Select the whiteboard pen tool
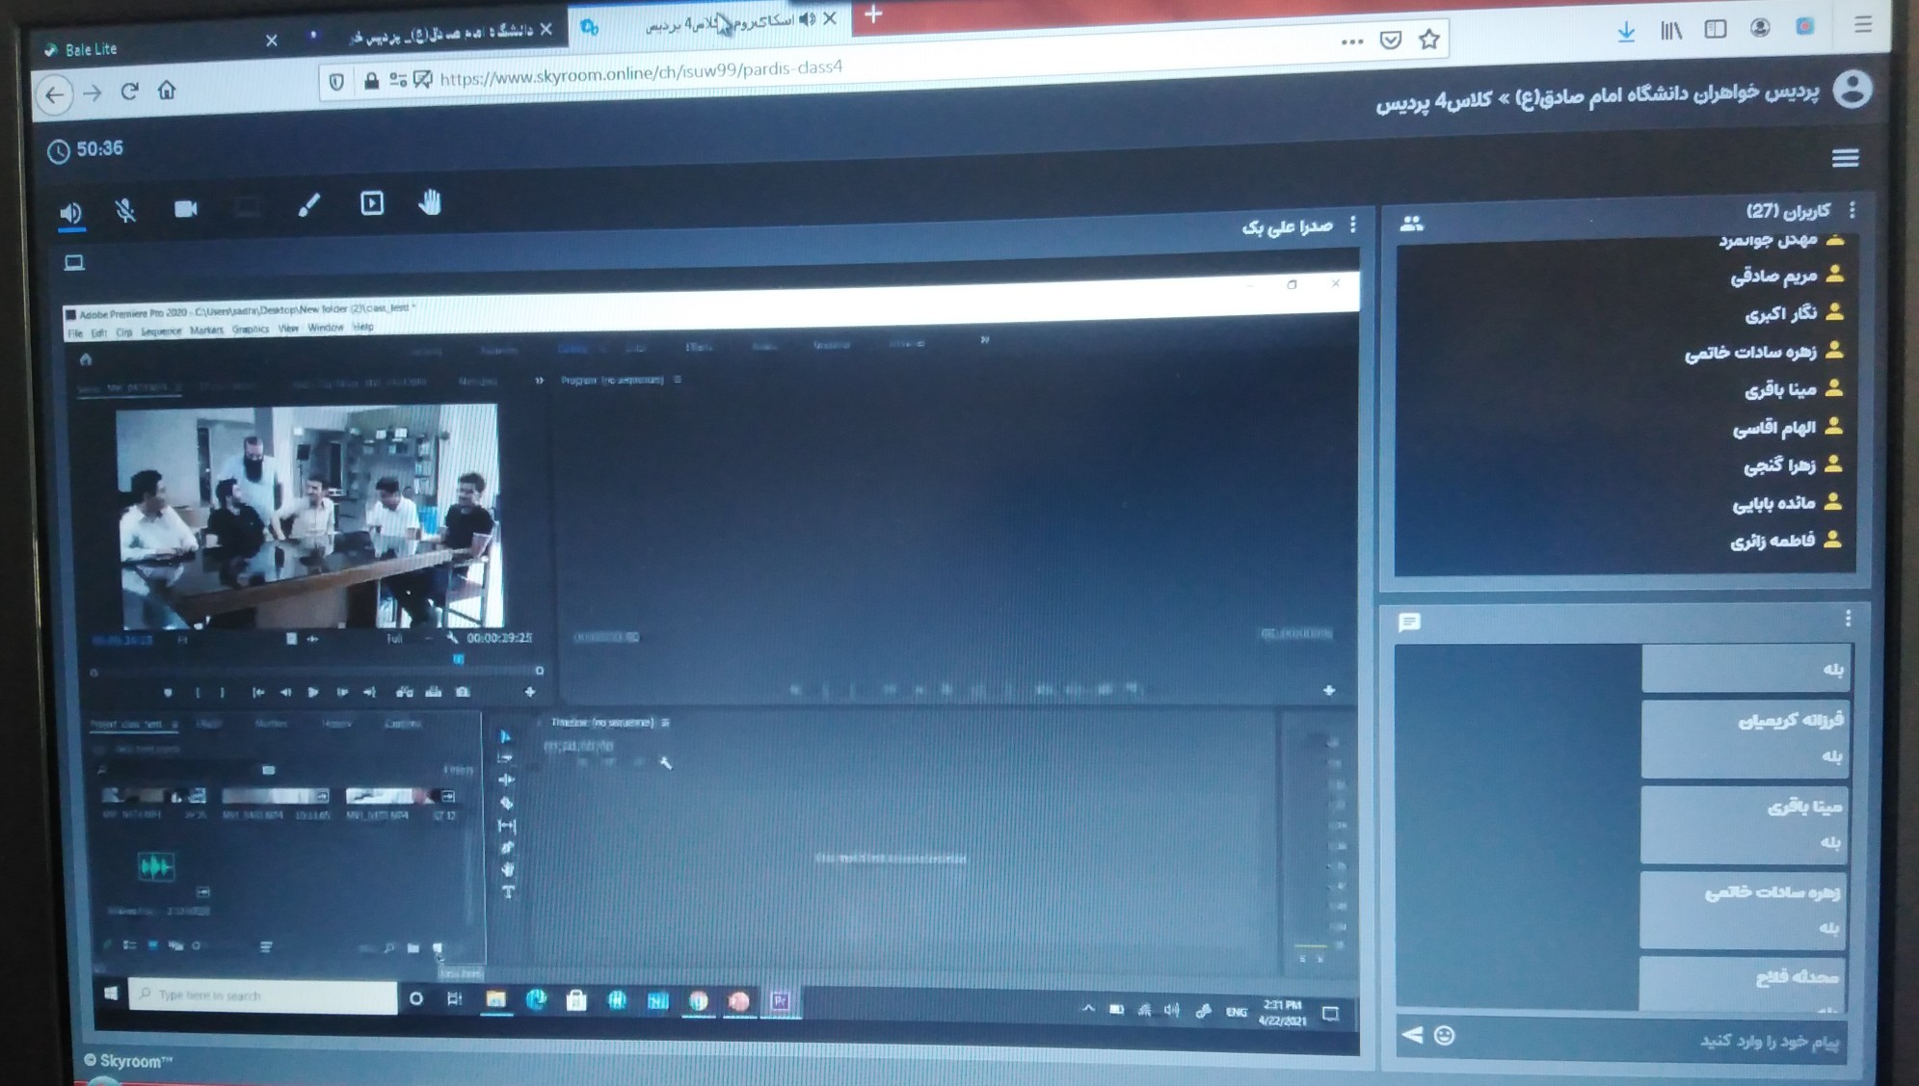 click(x=308, y=205)
